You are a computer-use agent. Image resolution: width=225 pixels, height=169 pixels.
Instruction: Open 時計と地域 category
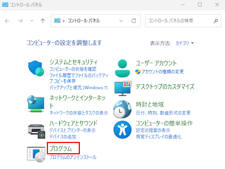click(x=150, y=105)
